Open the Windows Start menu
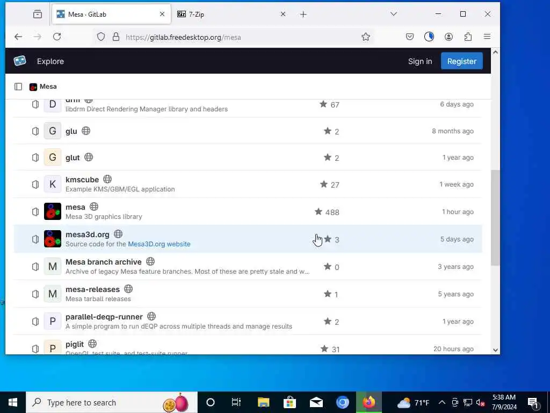The height and width of the screenshot is (413, 550). tap(13, 402)
